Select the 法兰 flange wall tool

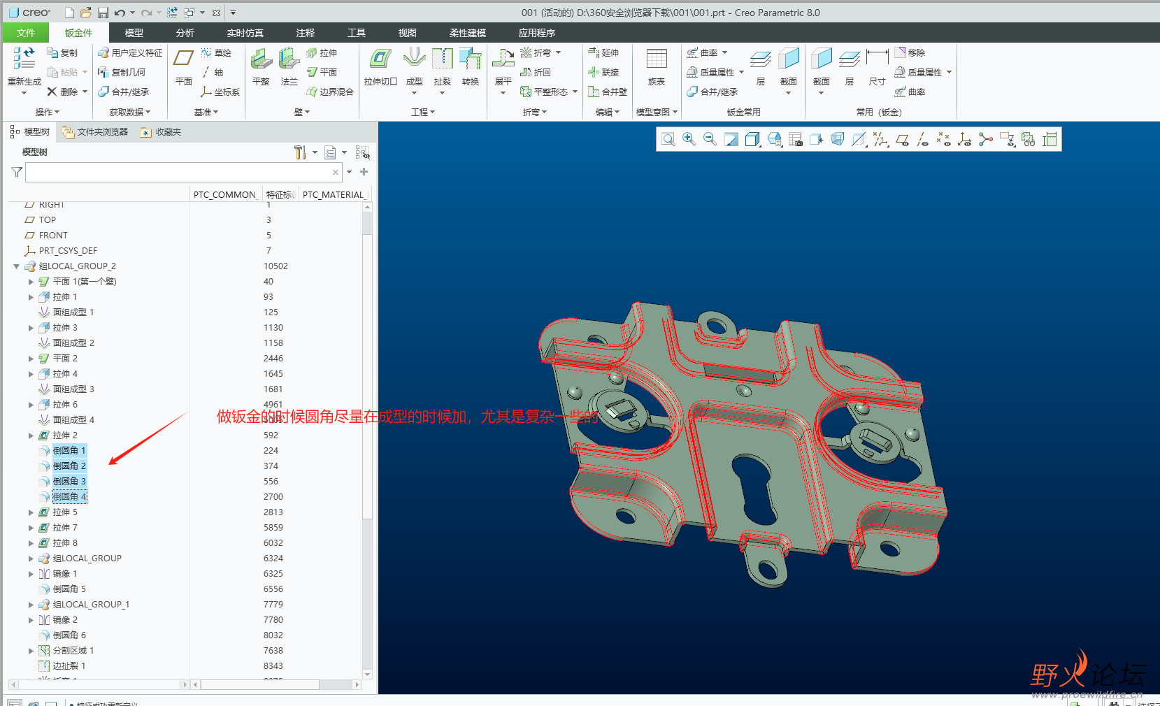click(289, 67)
